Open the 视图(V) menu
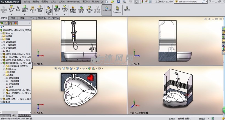The width and height of the screenshot is (225, 120). [x=45, y=2]
